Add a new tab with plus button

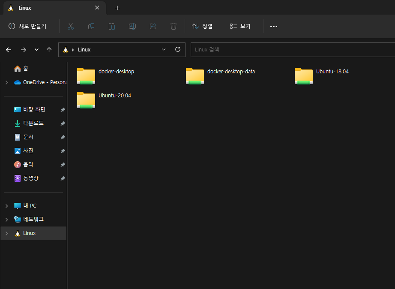tap(117, 8)
